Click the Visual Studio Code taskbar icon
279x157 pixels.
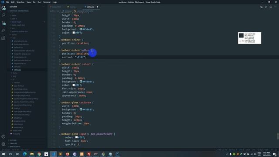(53, 154)
